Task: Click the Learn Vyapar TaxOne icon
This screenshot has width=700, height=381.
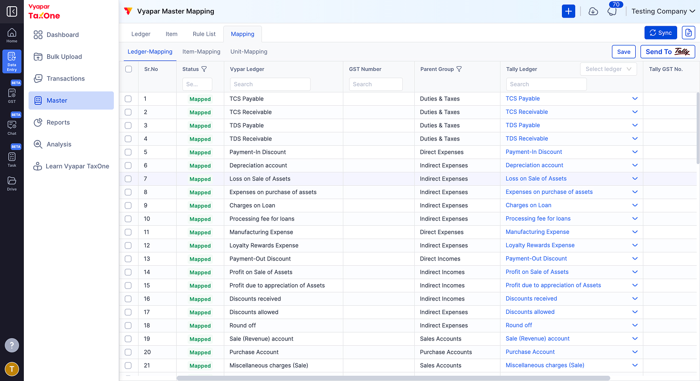Action: tap(37, 166)
